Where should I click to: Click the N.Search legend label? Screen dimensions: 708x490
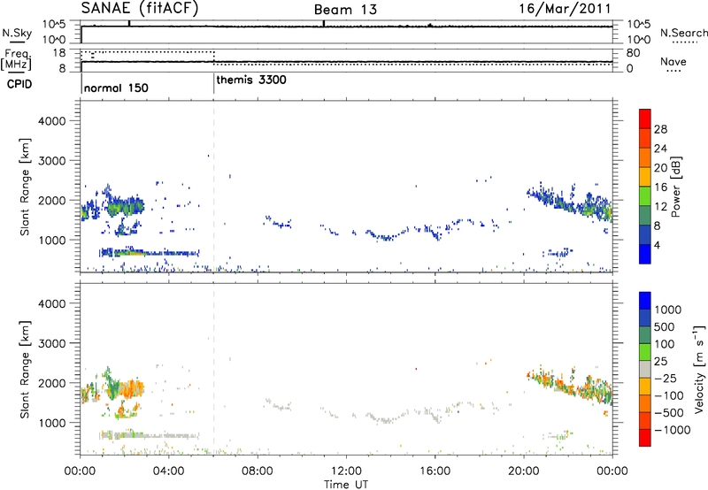(x=683, y=33)
